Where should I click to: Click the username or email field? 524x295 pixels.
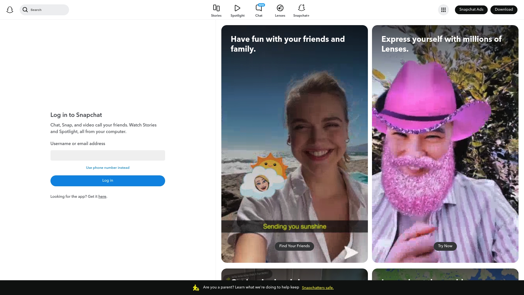[108, 155]
